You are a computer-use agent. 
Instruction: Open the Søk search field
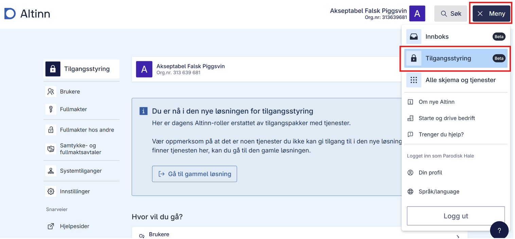(450, 13)
